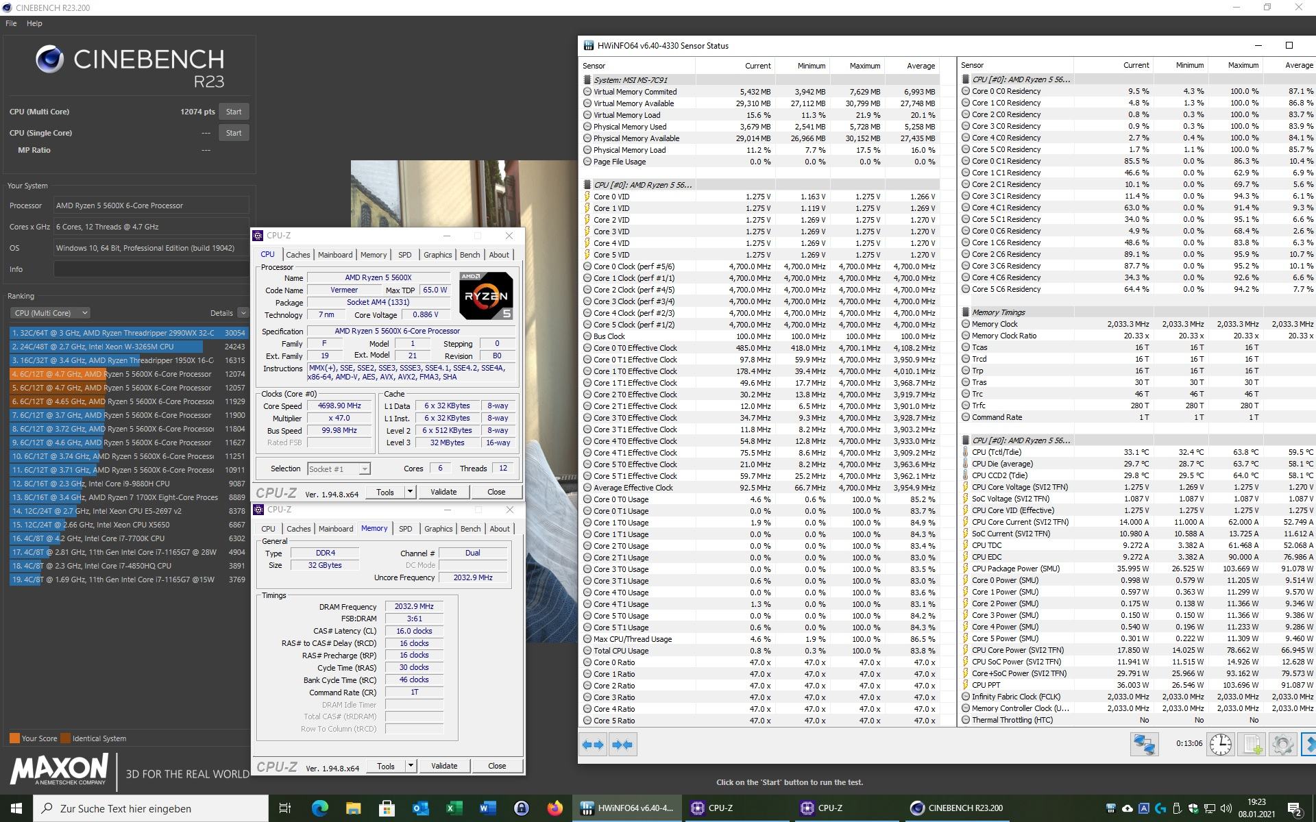Open Bench tab in upper CPU-Z window

pos(470,255)
